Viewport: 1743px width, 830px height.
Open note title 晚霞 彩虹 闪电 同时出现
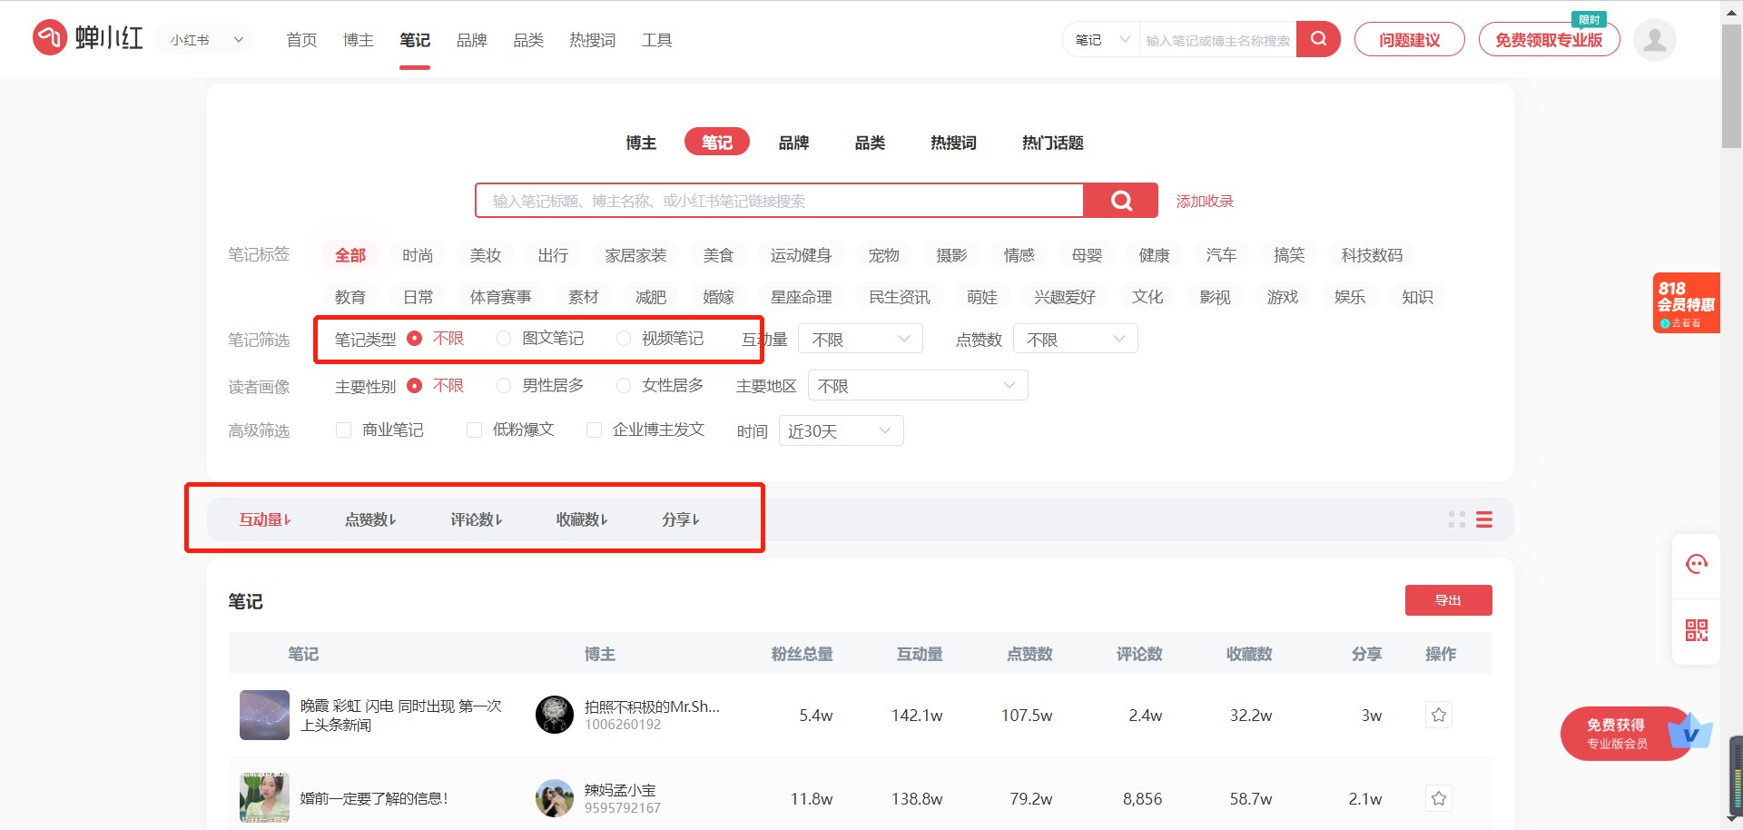401,715
